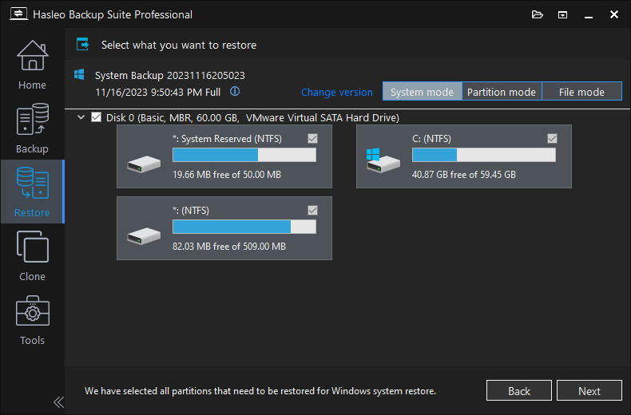The height and width of the screenshot is (415, 631).
Task: Select the 'System Backup 20231116205023' title
Action: click(x=170, y=76)
